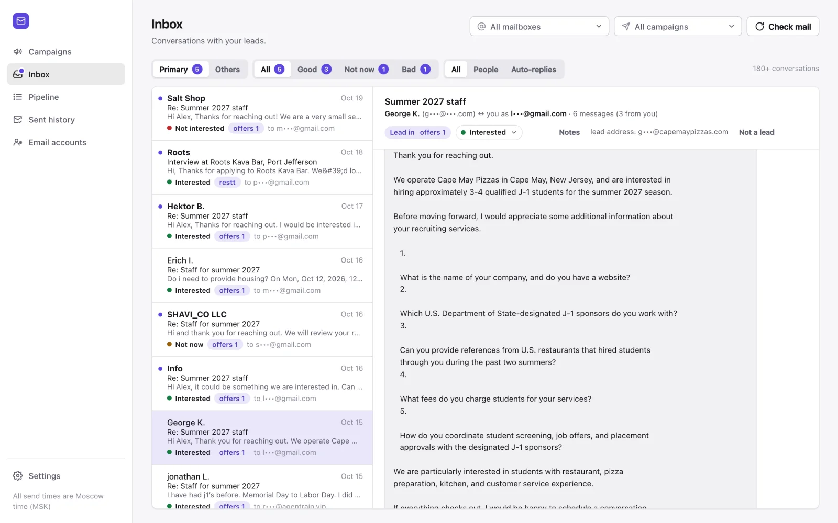This screenshot has width=838, height=523.
Task: Click the paper plane icon in All campaigns
Action: coord(626,27)
